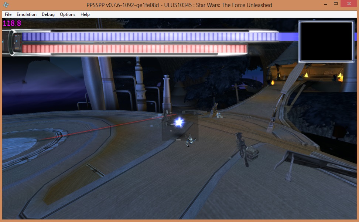Click the HUD end-cap emblem left of bars
The height and width of the screenshot is (222, 359).
pyautogui.click(x=16, y=43)
